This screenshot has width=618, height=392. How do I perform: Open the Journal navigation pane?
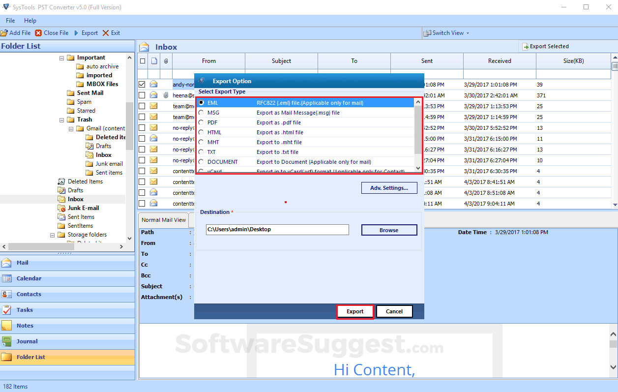click(x=27, y=341)
